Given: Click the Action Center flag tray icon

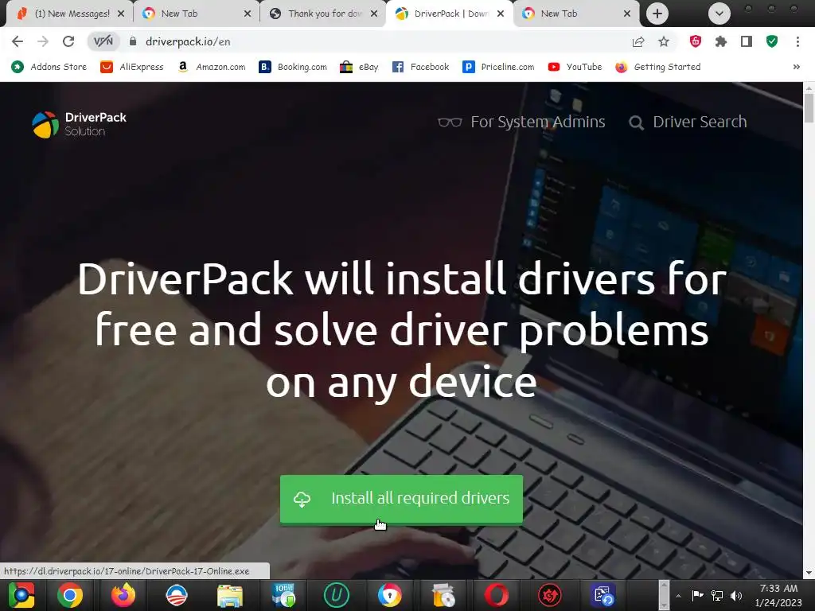Looking at the screenshot, I should [697, 595].
